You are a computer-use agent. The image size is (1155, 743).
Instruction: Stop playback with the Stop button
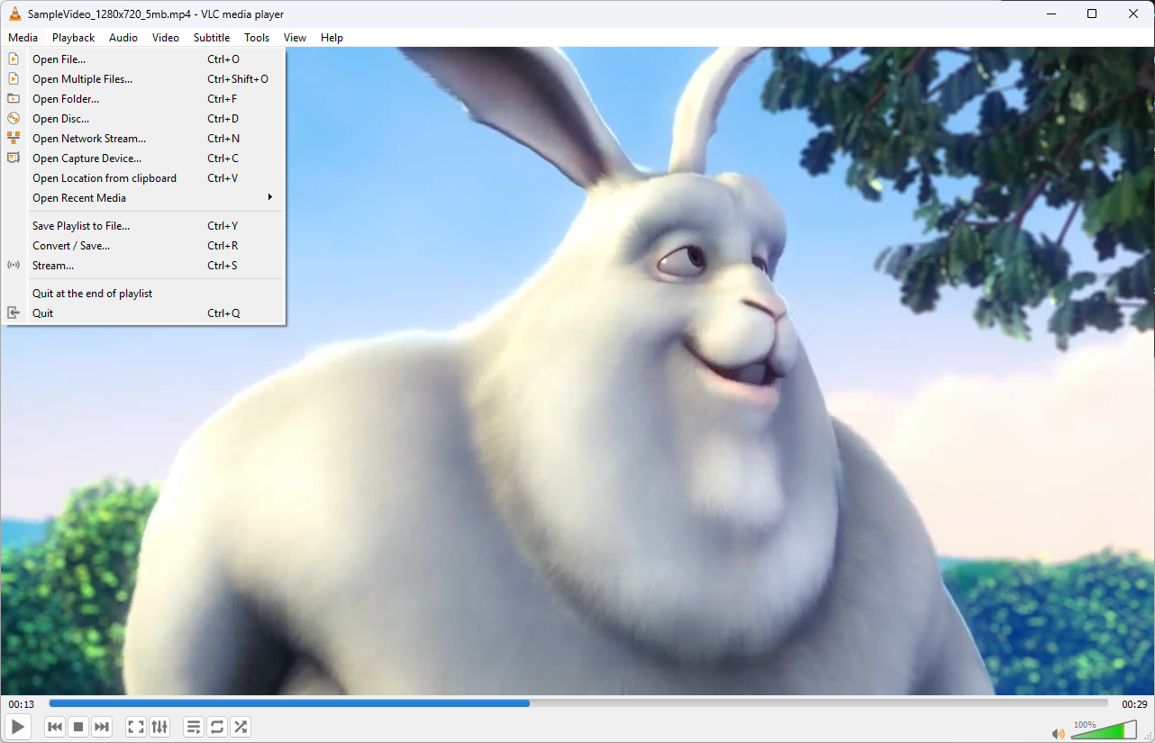pos(78,727)
